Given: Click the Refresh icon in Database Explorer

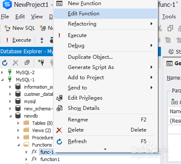Looking at the screenshot, I should [5, 63].
